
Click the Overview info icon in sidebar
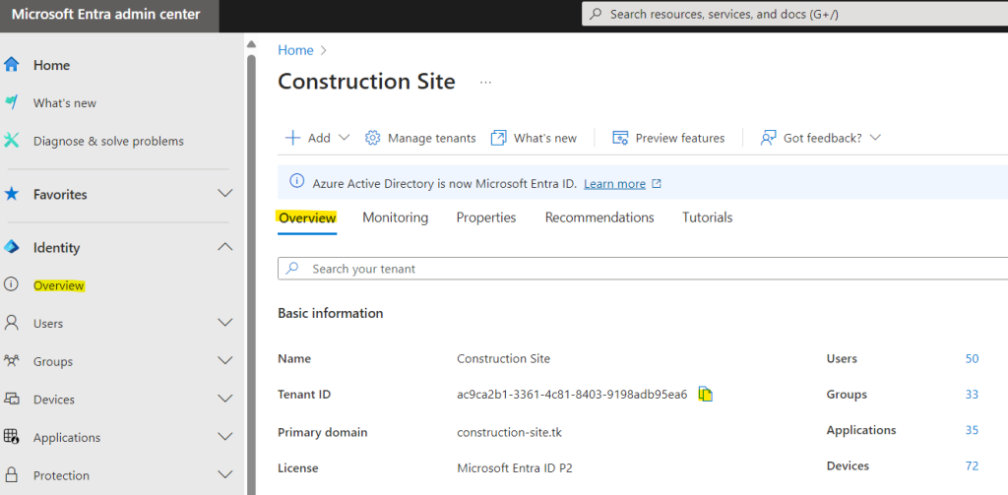pyautogui.click(x=11, y=285)
